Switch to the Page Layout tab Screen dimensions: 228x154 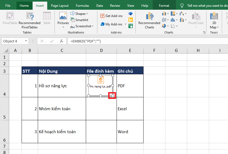[x=60, y=6]
